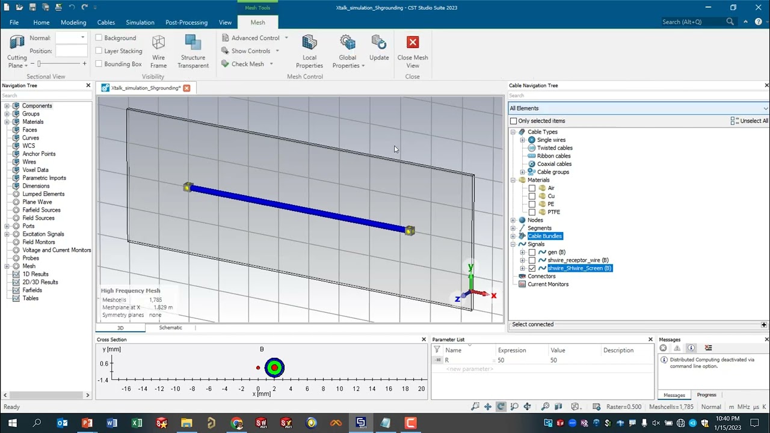
Task: Check the gen (B) signal checkbox
Action: tap(532, 253)
